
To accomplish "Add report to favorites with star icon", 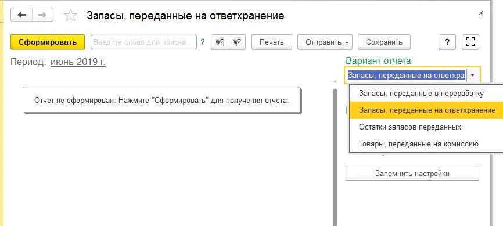I will (70, 16).
